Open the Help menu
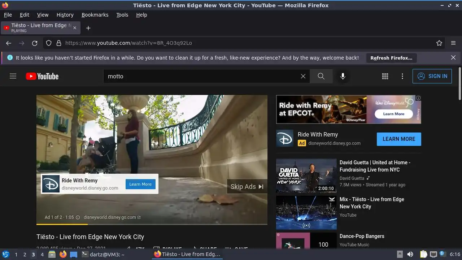Image resolution: width=462 pixels, height=260 pixels. (141, 15)
